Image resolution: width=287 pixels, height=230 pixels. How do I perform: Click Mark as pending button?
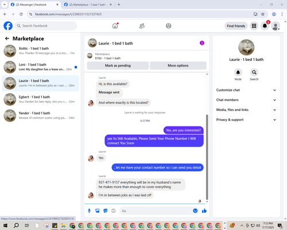point(118,66)
